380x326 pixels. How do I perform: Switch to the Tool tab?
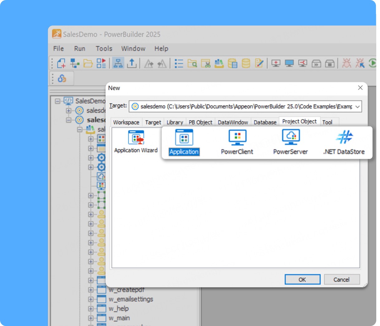327,122
